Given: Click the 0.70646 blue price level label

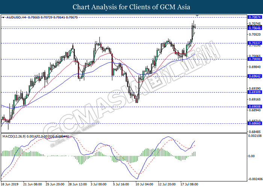Looking at the screenshot, I should [x=255, y=28].
